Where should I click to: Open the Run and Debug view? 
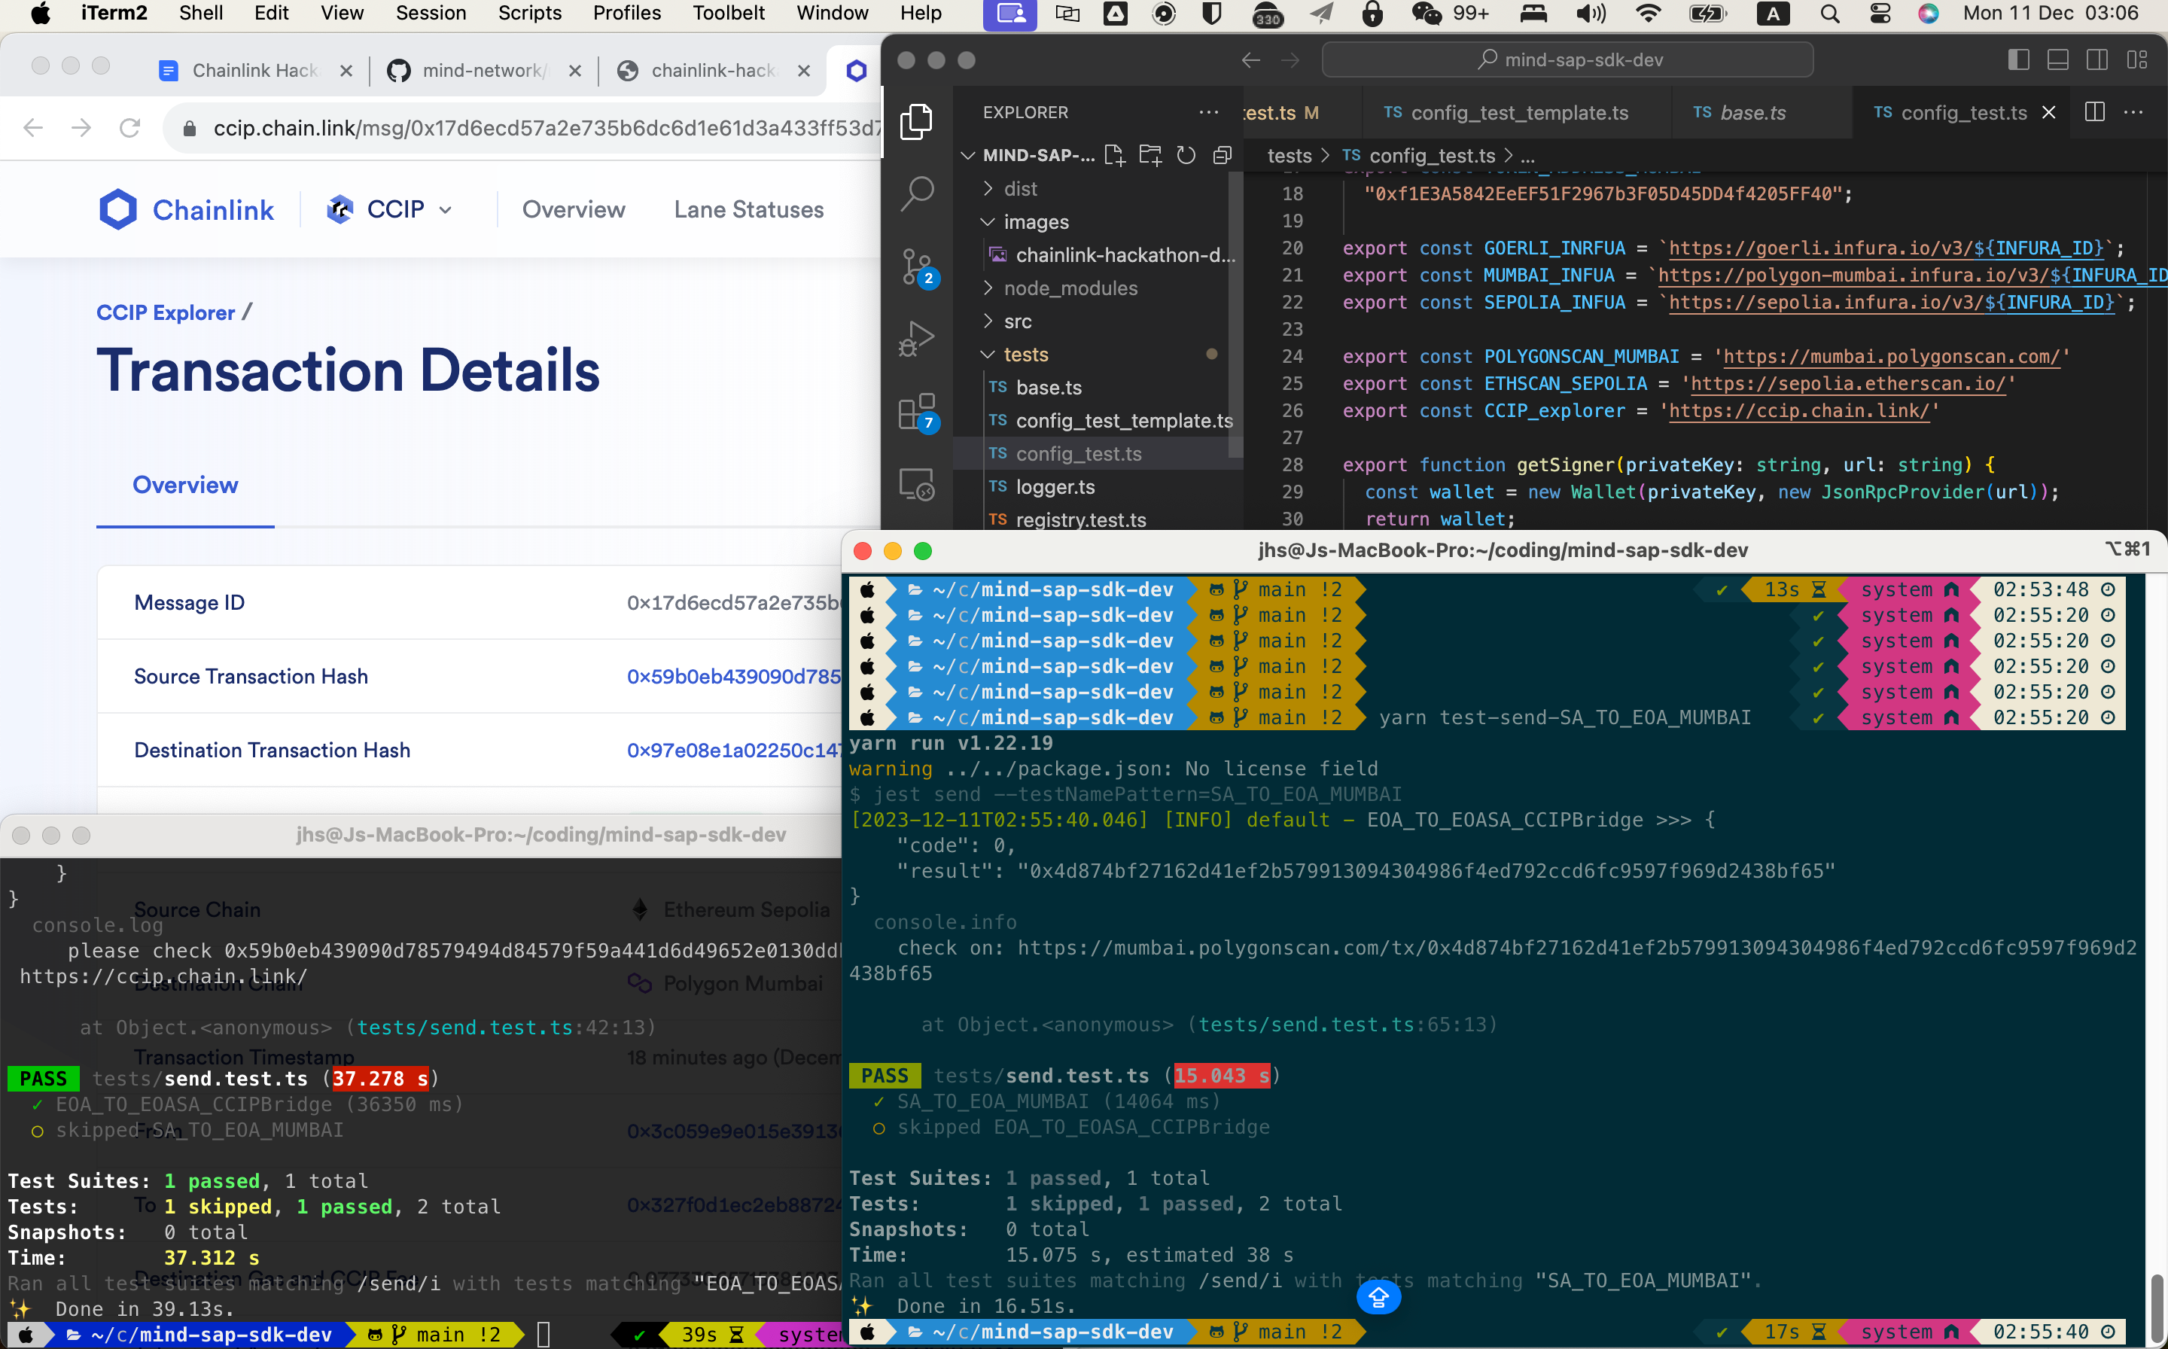tap(916, 338)
